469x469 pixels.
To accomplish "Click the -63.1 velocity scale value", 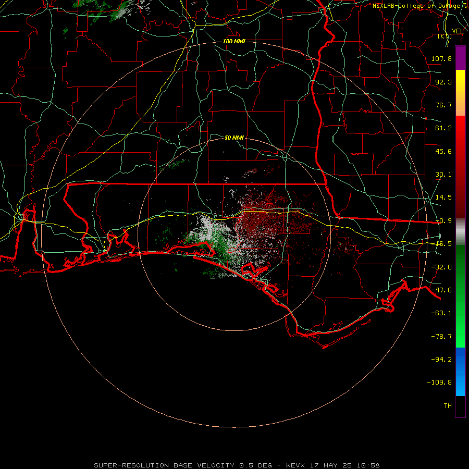I will tap(441, 313).
